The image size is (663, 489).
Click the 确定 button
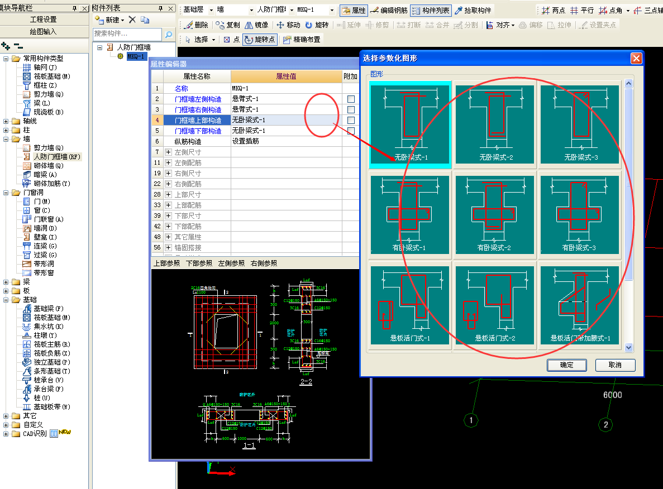click(x=566, y=365)
